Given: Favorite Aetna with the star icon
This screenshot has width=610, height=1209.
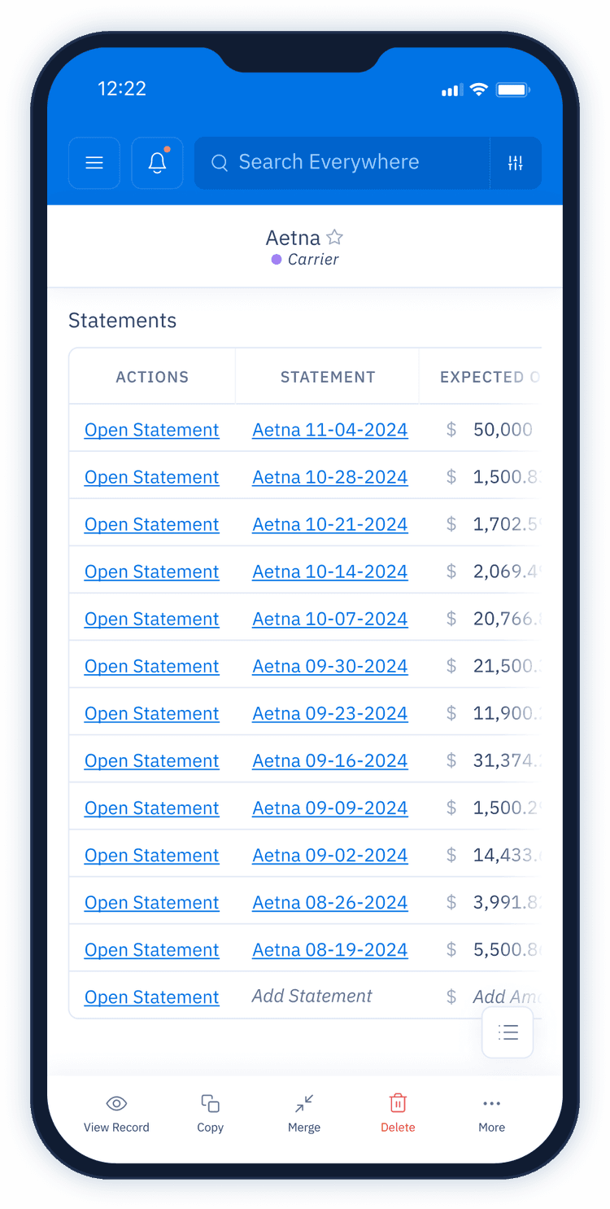Looking at the screenshot, I should click(x=334, y=237).
